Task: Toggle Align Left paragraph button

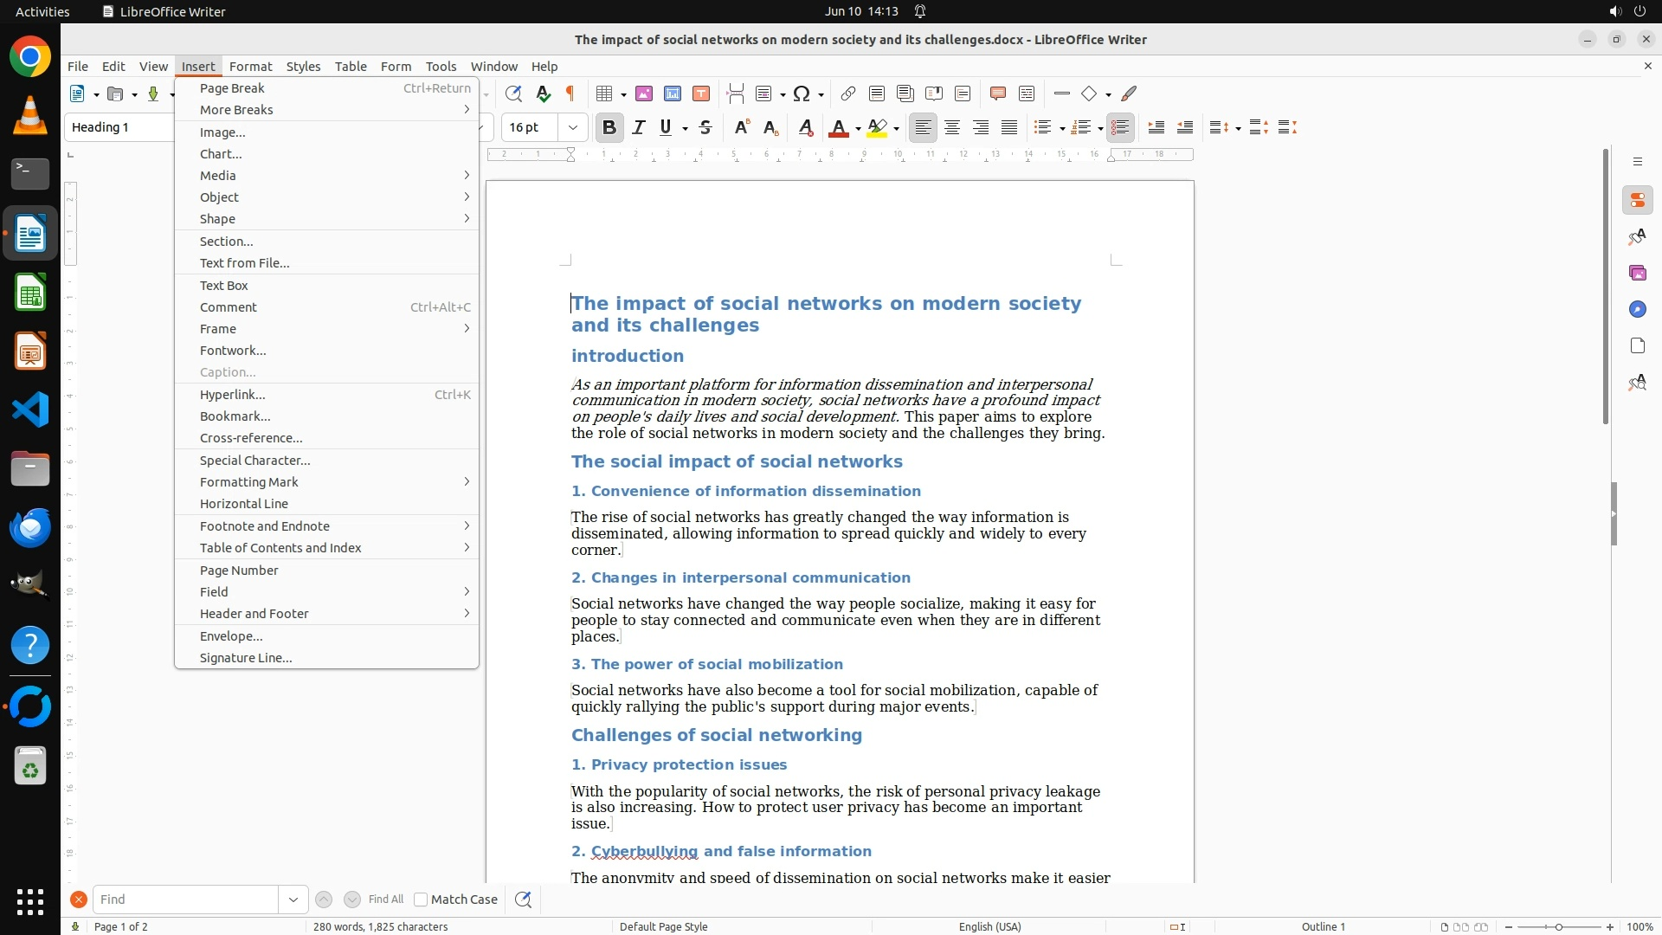Action: 924,127
